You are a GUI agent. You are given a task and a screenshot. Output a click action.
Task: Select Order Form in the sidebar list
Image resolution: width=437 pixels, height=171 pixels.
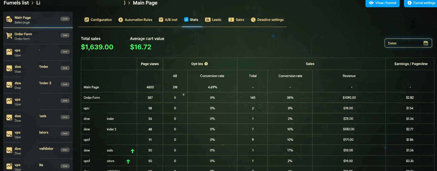(38, 36)
